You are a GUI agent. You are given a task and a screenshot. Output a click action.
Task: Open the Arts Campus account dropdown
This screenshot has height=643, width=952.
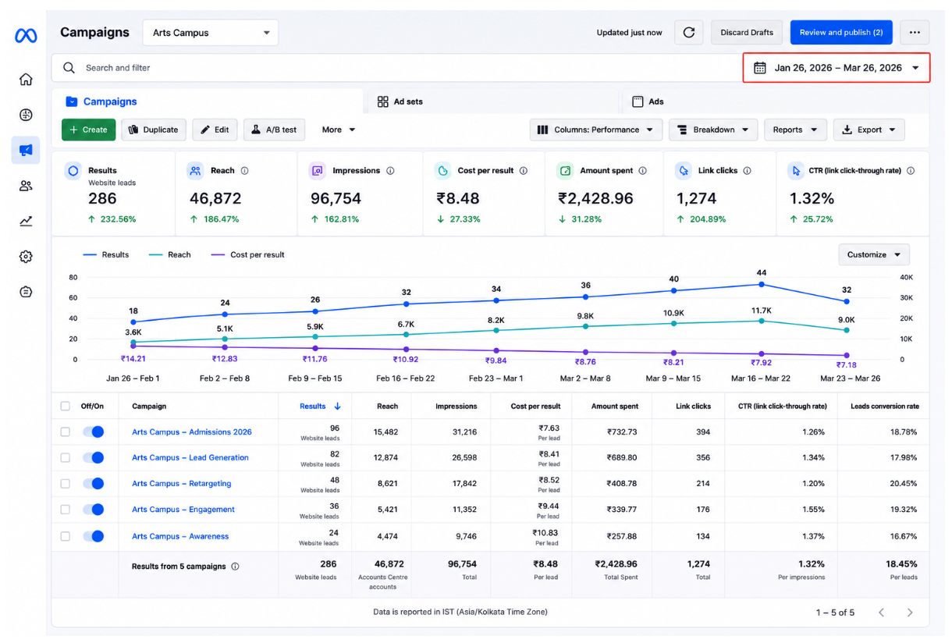211,33
